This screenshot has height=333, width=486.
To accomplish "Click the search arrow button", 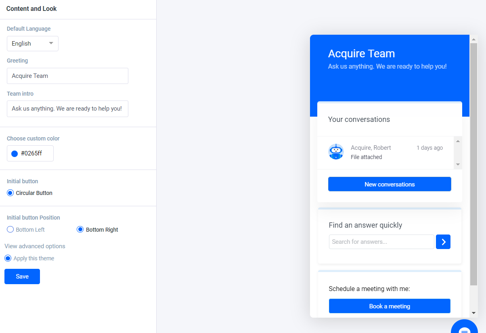I will [443, 242].
